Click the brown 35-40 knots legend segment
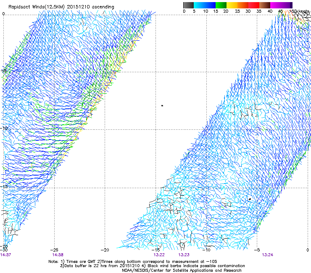Image resolution: width=311 pixels, height=273 pixels. (x=265, y=5)
